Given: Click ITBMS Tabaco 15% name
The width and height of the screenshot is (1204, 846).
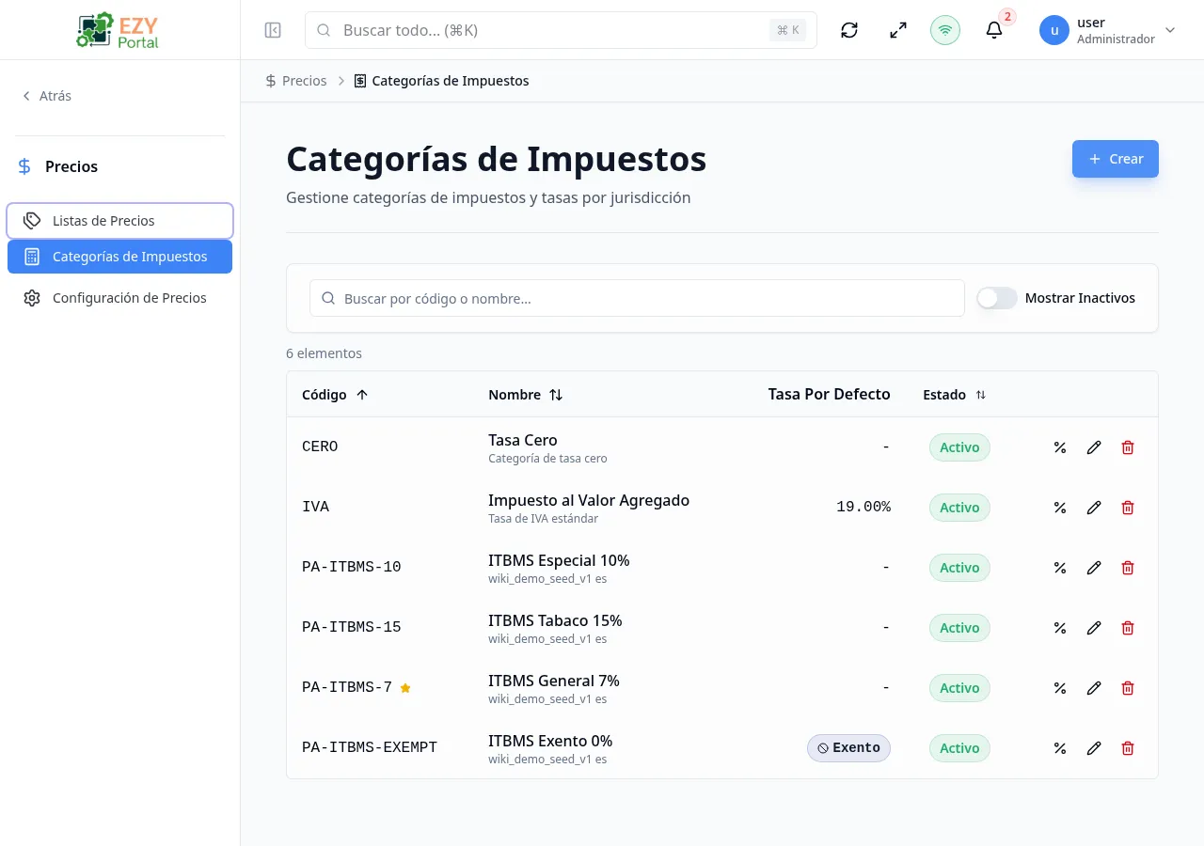Looking at the screenshot, I should (555, 620).
